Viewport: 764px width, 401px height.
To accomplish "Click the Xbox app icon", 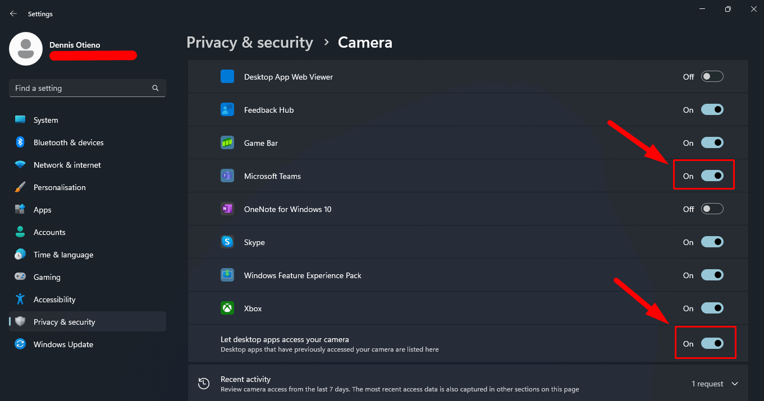I will coord(227,308).
